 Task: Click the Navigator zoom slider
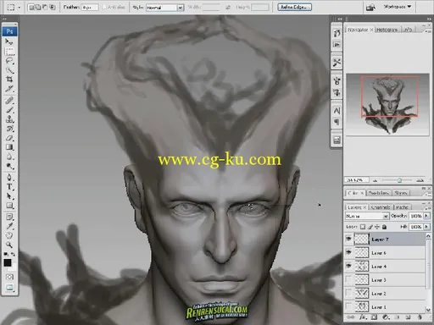pyautogui.click(x=399, y=180)
